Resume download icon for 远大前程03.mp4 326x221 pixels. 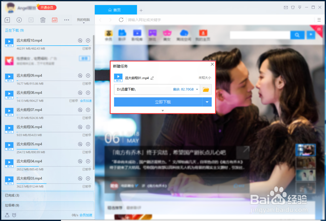tap(88, 178)
